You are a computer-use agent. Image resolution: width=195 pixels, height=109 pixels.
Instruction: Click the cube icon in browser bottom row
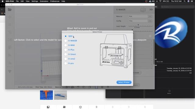tap(80, 107)
